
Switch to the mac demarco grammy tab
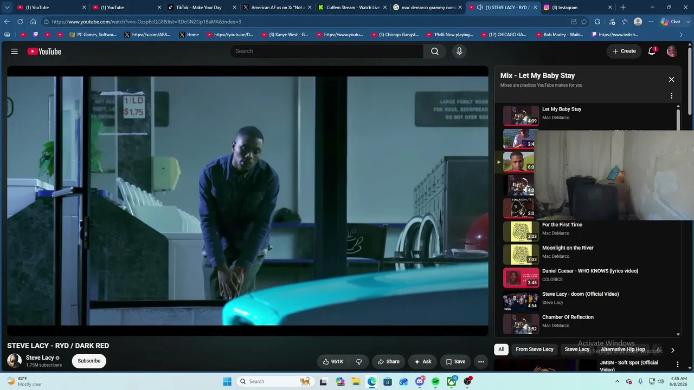(428, 8)
